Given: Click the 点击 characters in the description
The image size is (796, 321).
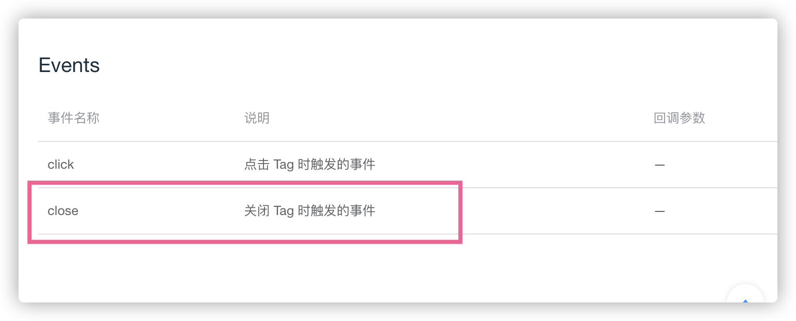Looking at the screenshot, I should point(257,165).
